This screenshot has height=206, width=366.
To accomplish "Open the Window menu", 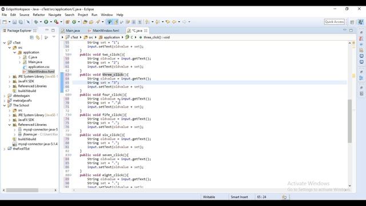I will point(107,15).
